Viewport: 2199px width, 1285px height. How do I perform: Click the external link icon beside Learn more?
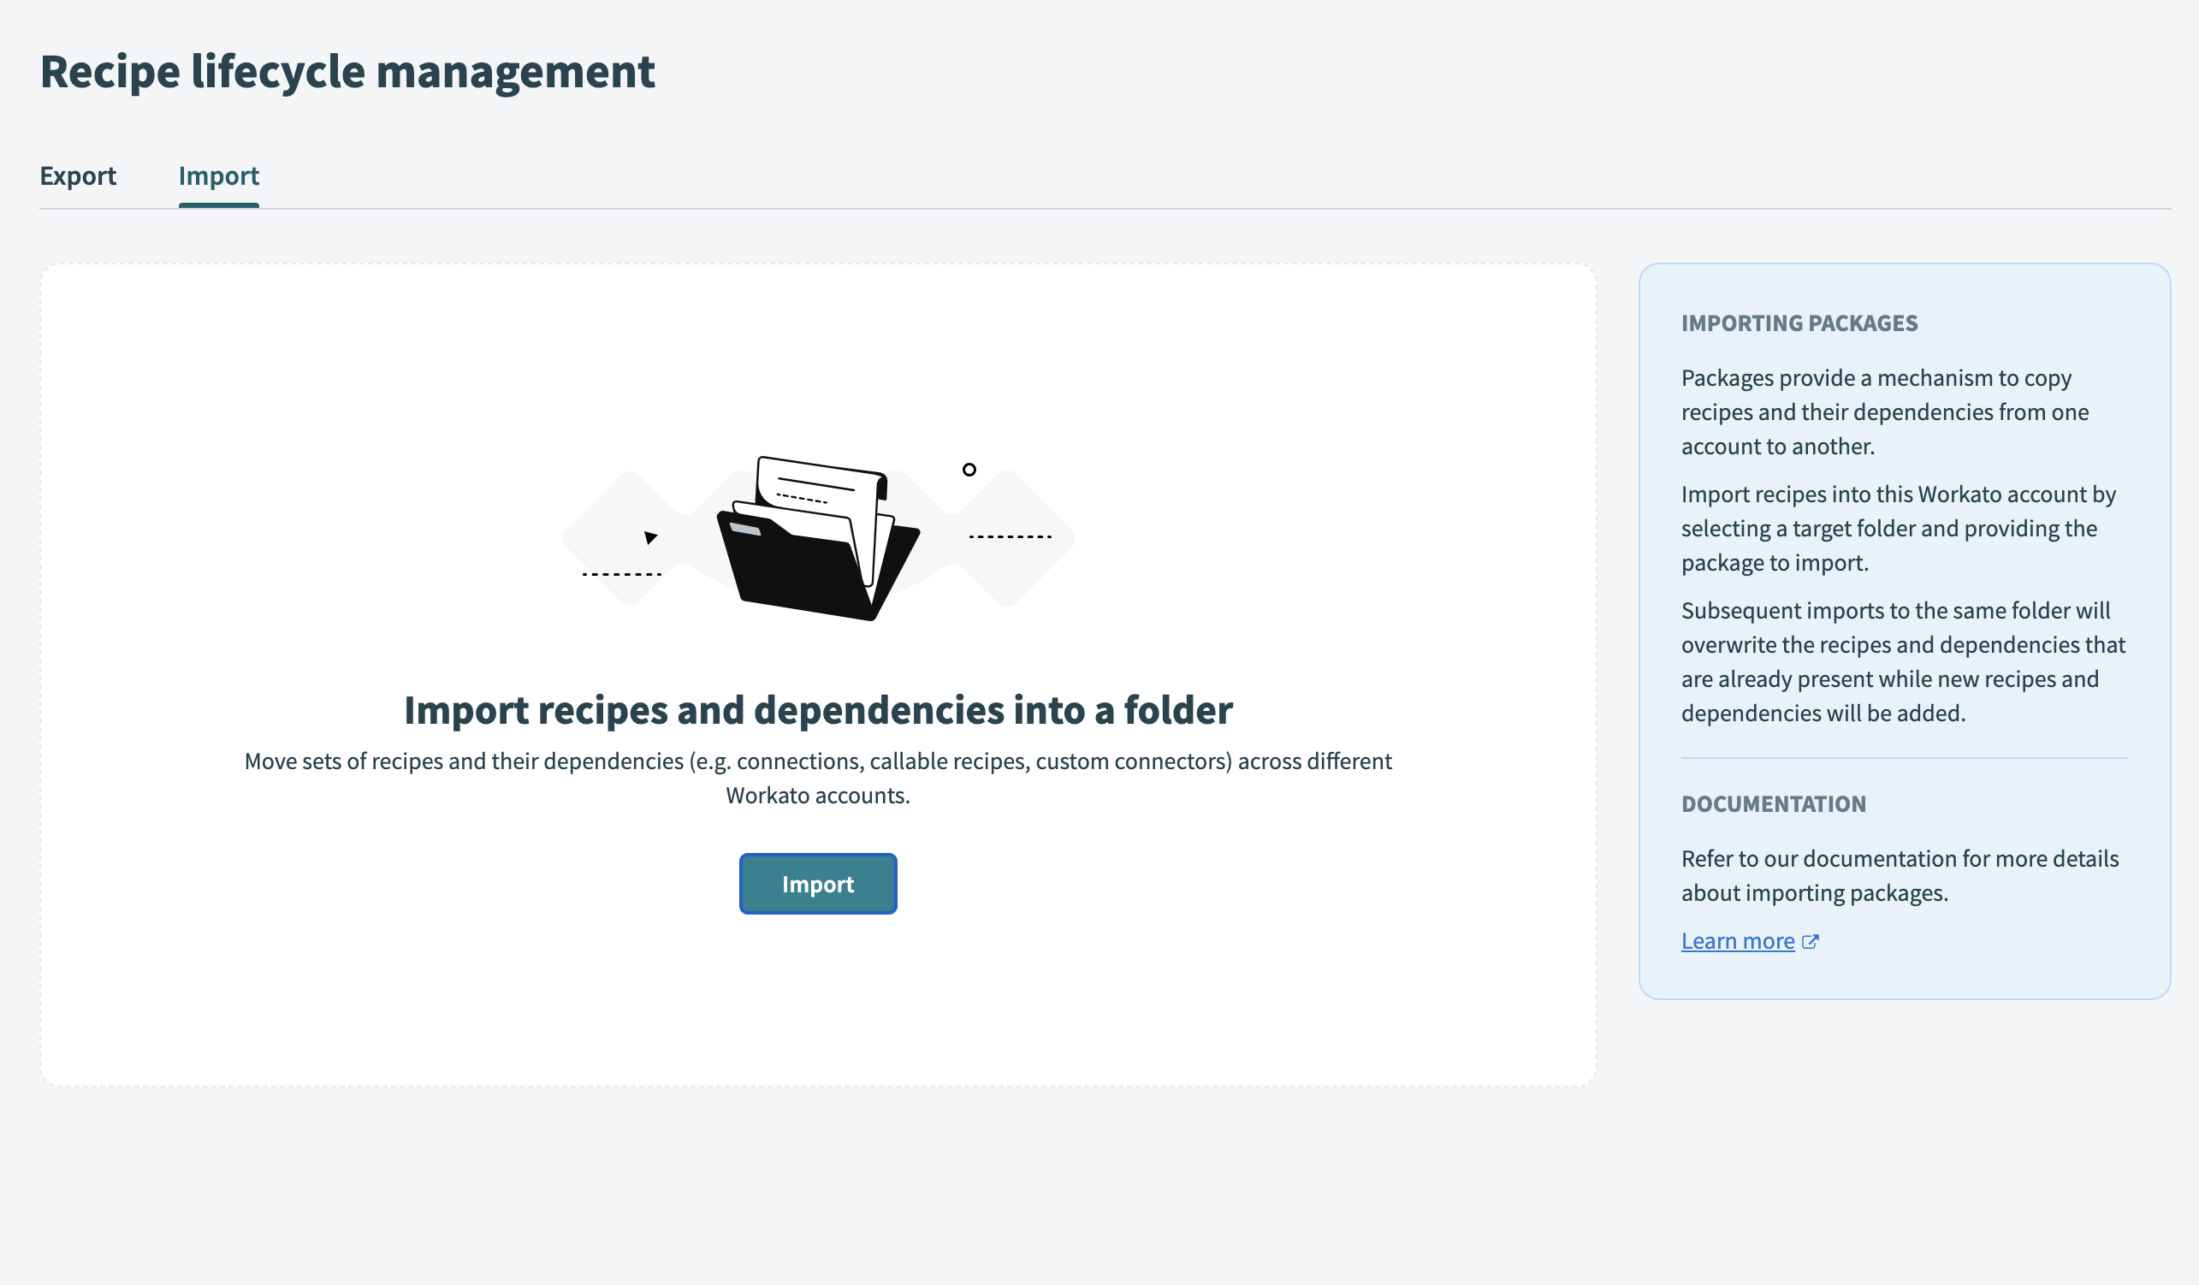point(1811,941)
